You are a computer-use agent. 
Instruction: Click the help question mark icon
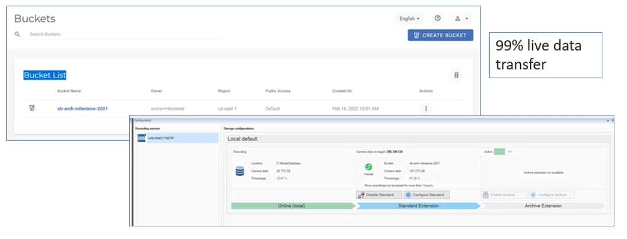(438, 18)
